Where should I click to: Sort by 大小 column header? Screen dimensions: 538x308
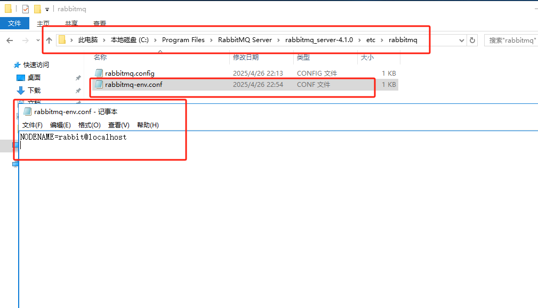coord(367,57)
